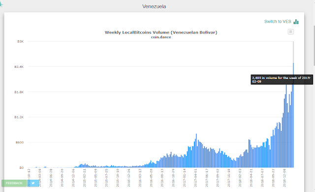Click the 2018-02-03 x-axis date label
The image size is (315, 192).
[x=240, y=178]
